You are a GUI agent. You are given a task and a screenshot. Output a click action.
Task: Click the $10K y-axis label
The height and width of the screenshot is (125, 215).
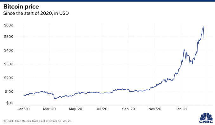tap(9, 92)
